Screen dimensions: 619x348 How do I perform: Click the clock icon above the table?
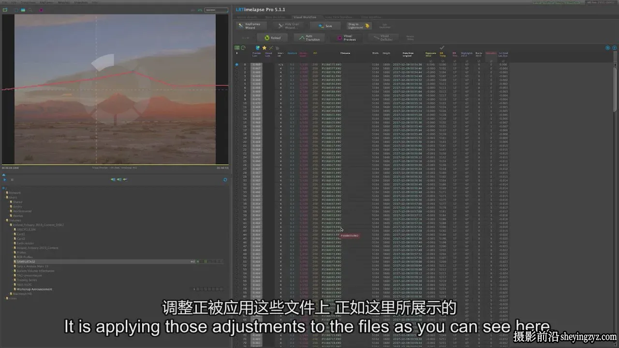pos(243,48)
